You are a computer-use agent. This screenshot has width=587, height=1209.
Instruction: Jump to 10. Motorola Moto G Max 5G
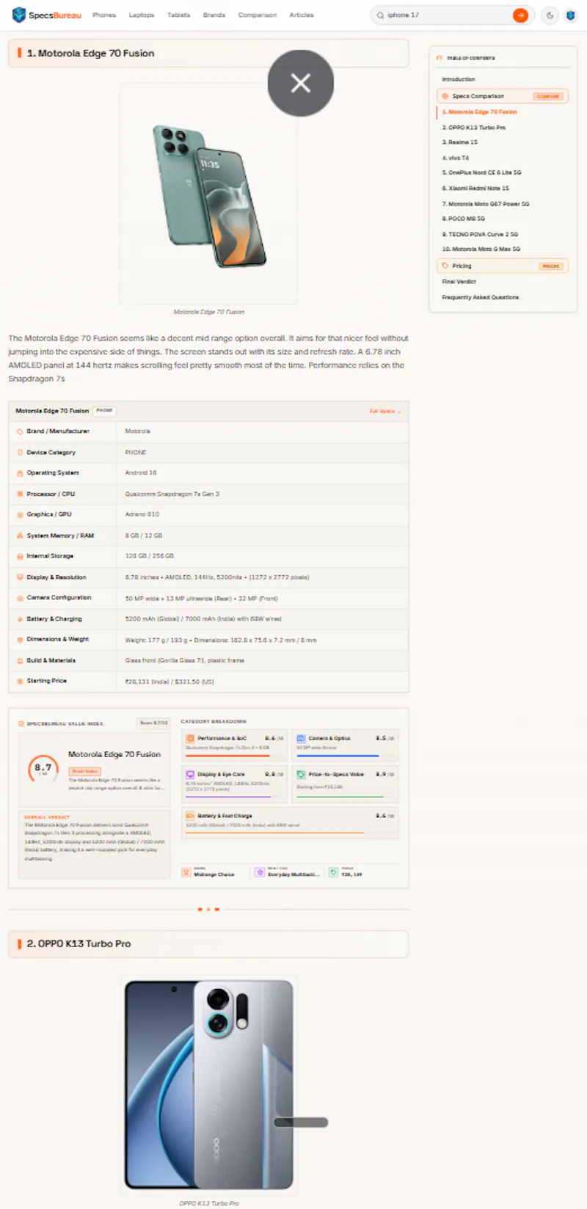pos(481,249)
